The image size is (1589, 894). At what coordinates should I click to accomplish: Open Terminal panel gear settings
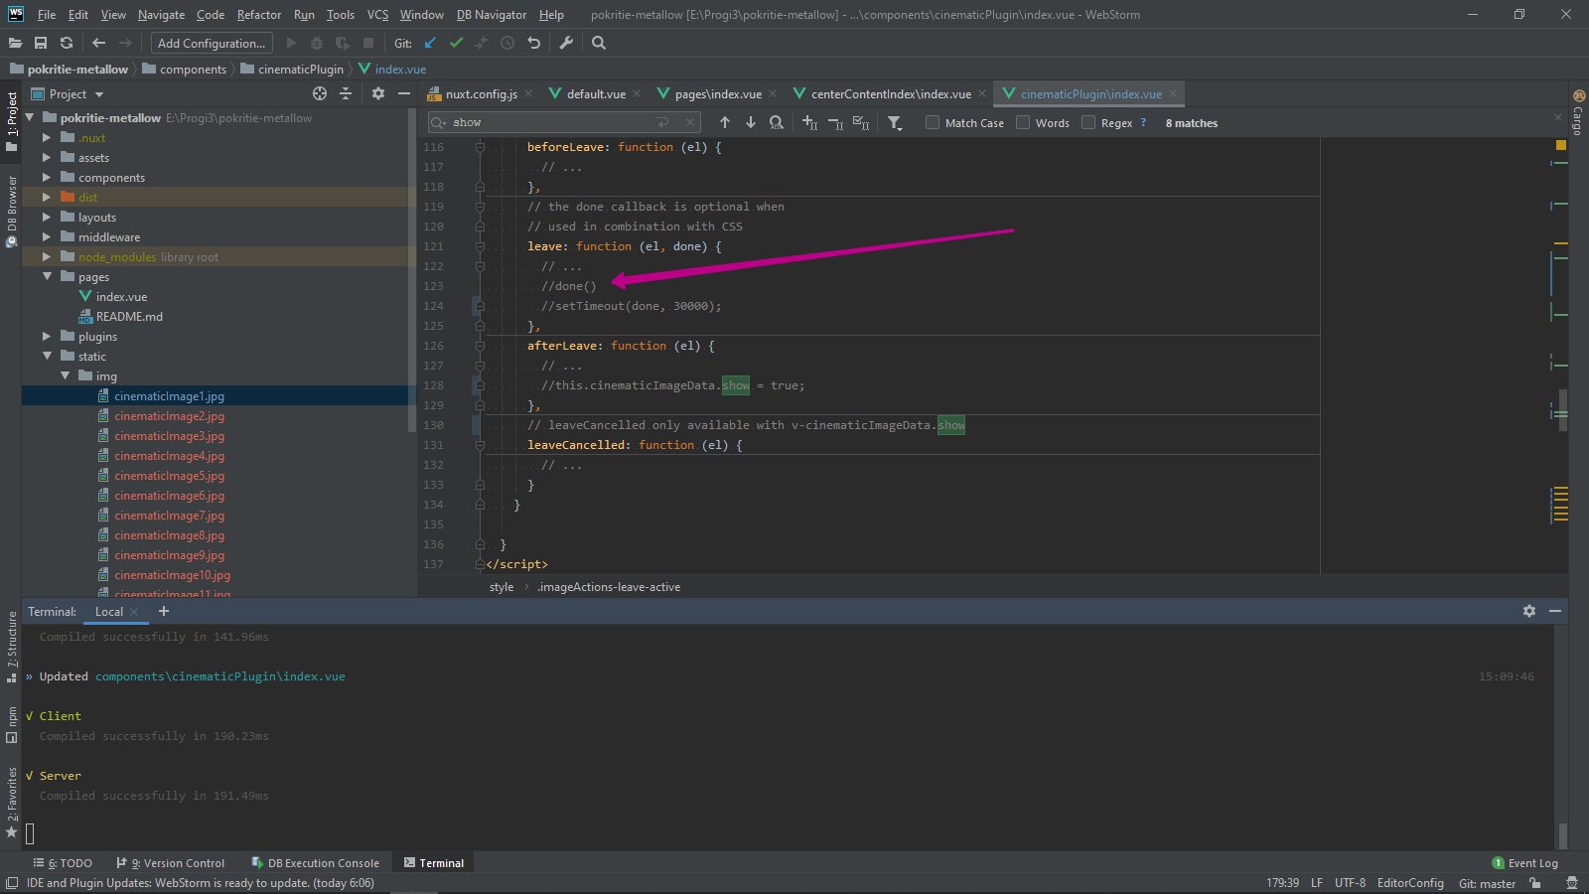[1529, 611]
